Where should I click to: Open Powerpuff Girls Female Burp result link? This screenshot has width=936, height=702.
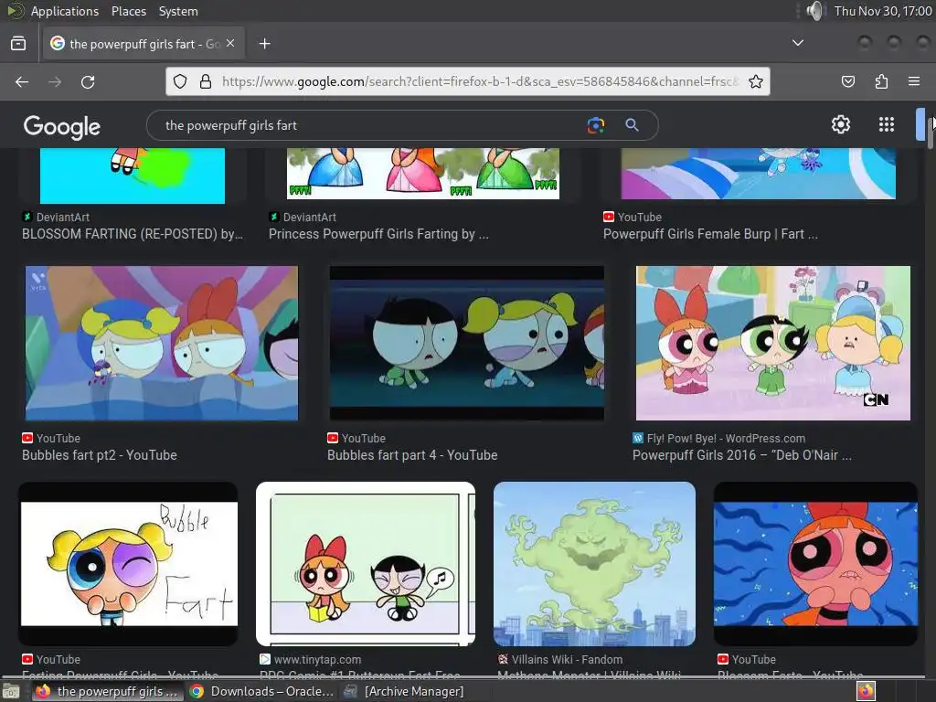tap(710, 234)
